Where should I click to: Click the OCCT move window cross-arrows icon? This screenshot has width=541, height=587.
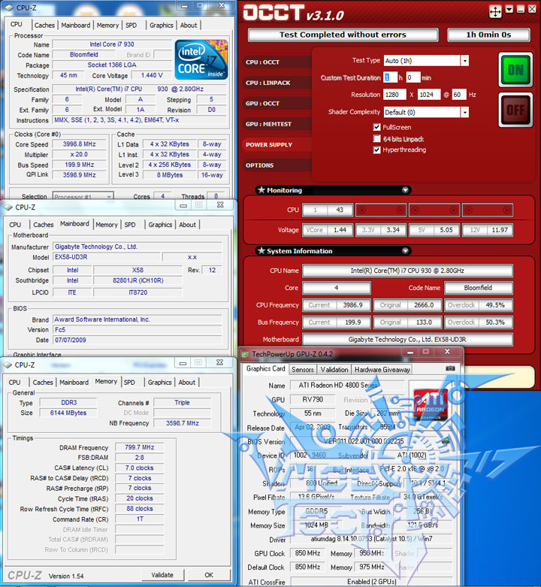point(495,11)
